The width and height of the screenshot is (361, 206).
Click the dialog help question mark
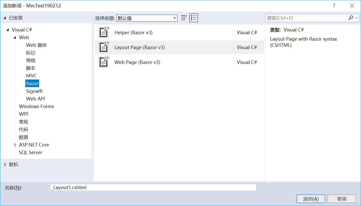point(334,5)
